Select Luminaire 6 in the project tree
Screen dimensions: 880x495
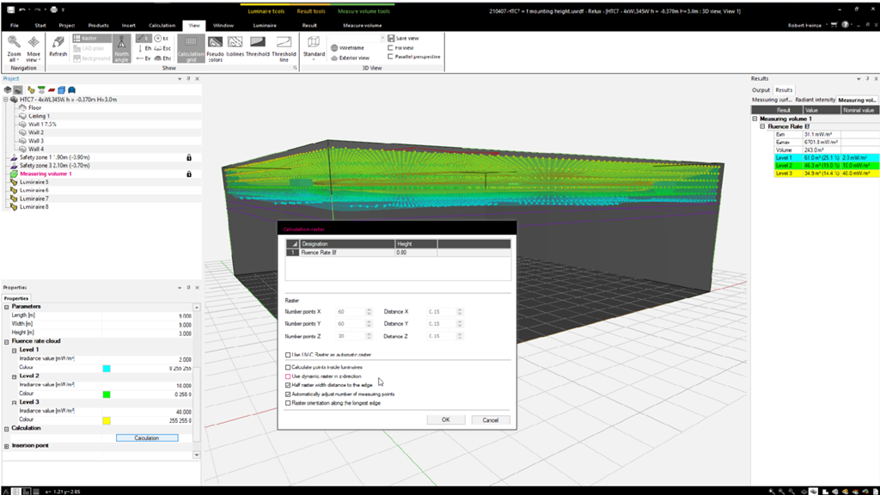[x=34, y=191]
